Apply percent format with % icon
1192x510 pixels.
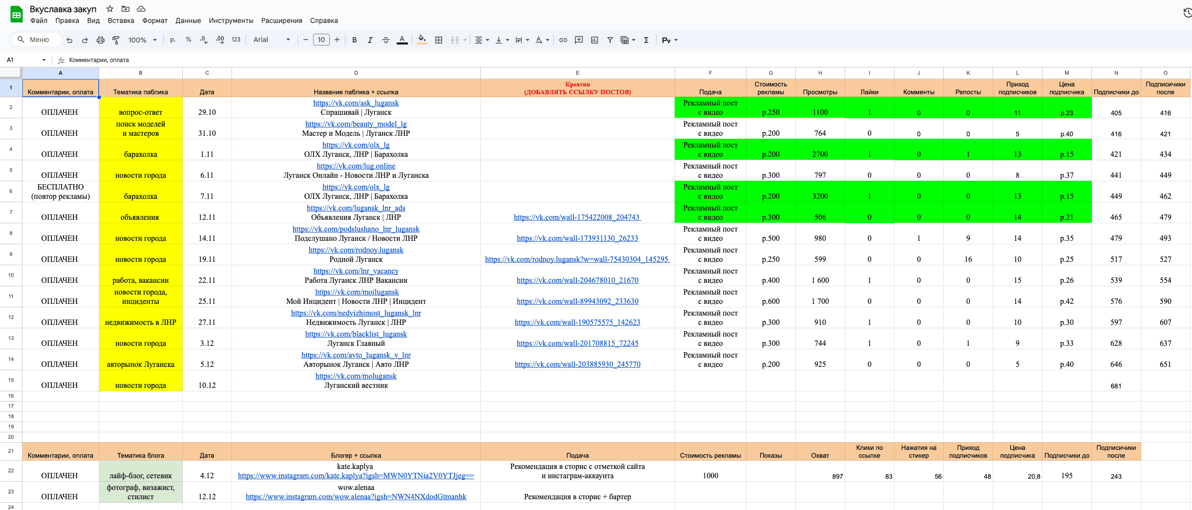189,40
